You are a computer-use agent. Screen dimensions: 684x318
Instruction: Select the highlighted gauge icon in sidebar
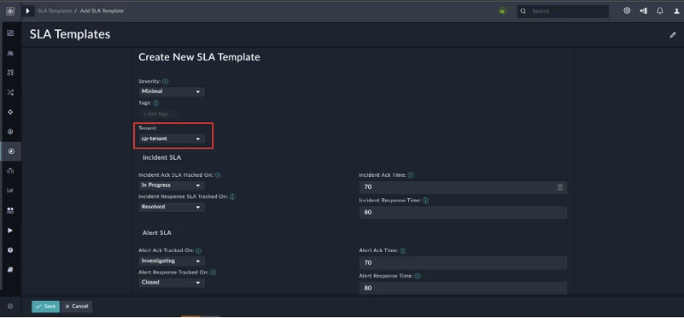coord(11,152)
